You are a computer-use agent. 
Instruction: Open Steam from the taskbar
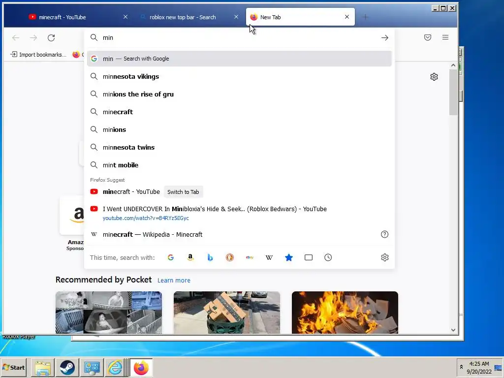click(67, 367)
